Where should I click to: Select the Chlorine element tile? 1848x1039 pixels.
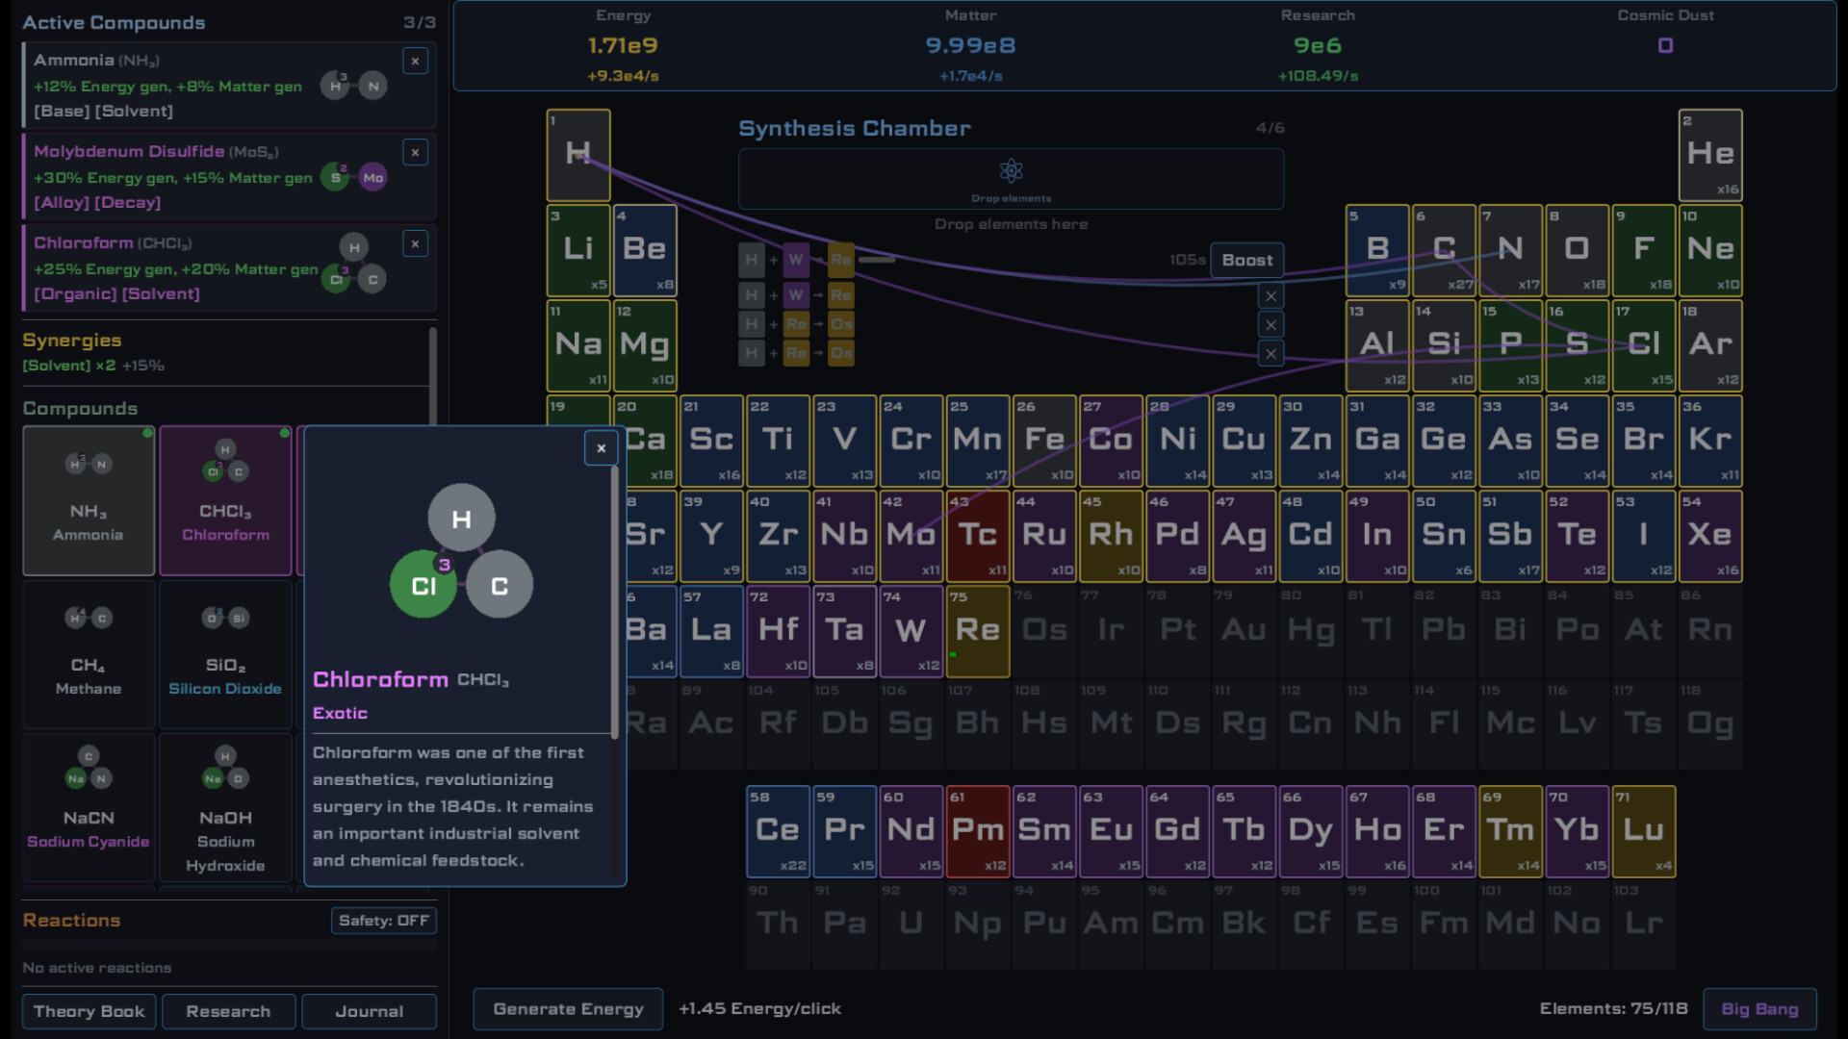tap(1644, 344)
